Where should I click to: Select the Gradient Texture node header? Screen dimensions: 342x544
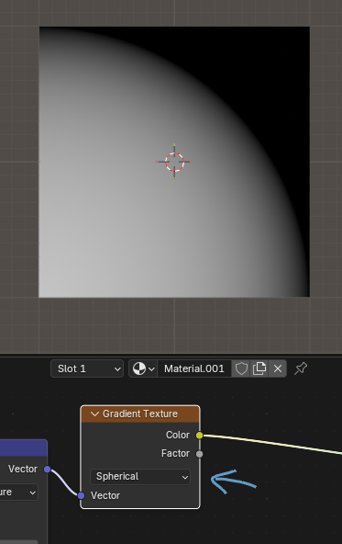click(140, 414)
